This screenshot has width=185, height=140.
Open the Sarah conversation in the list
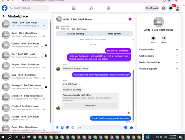click(24, 35)
